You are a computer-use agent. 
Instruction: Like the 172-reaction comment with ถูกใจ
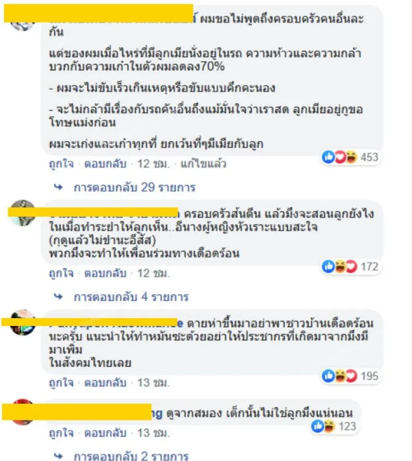click(x=61, y=273)
